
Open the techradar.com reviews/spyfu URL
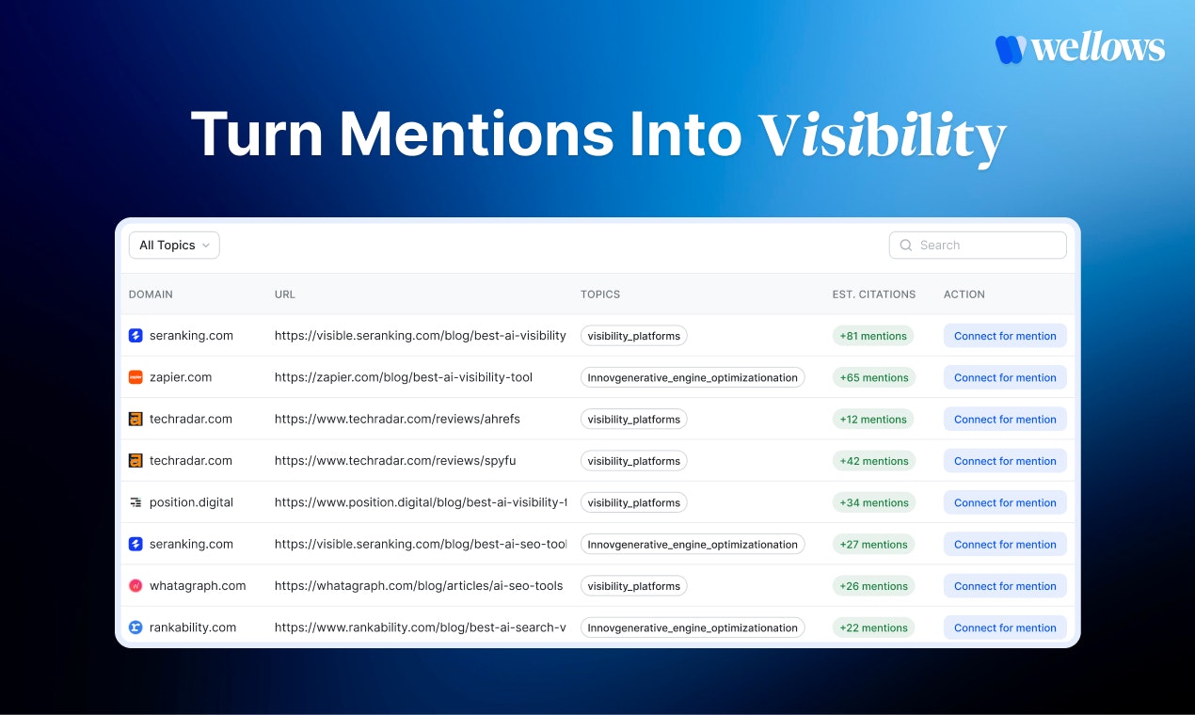(x=395, y=461)
